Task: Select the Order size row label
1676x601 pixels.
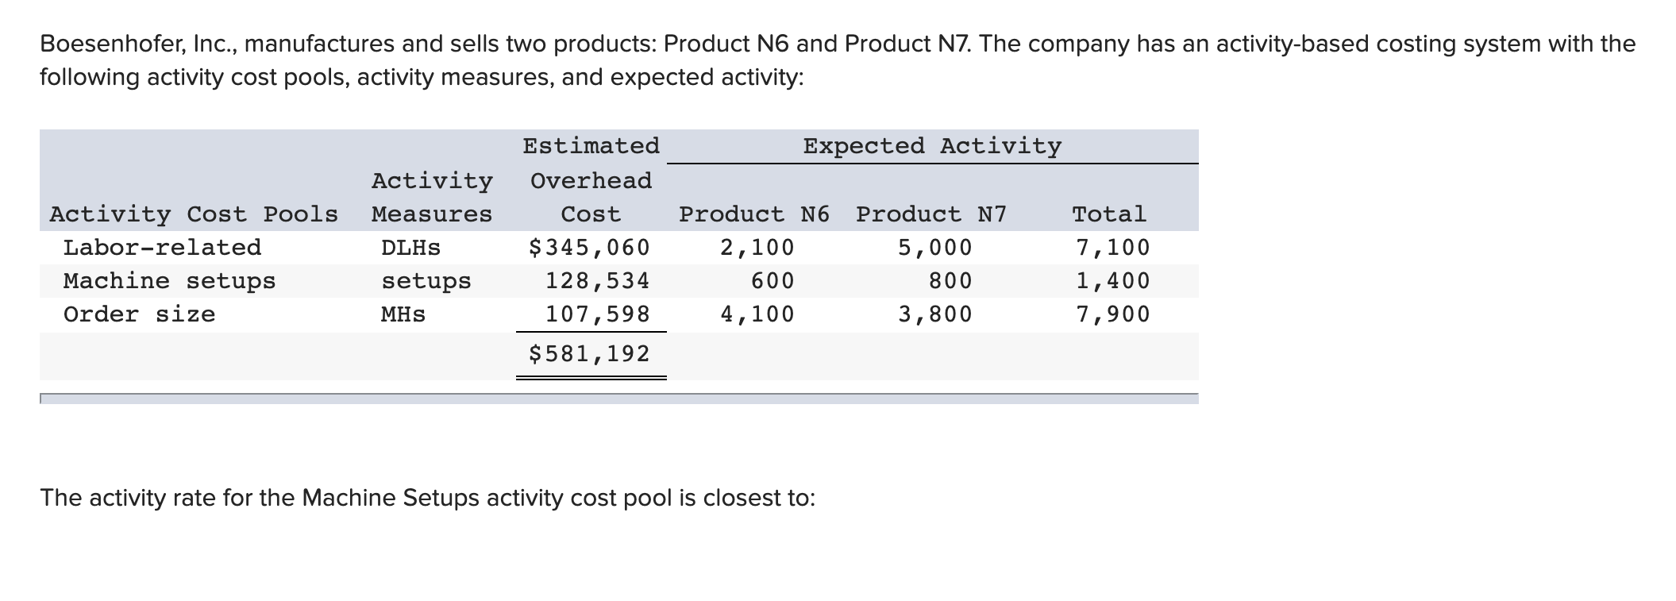Action: tap(139, 314)
